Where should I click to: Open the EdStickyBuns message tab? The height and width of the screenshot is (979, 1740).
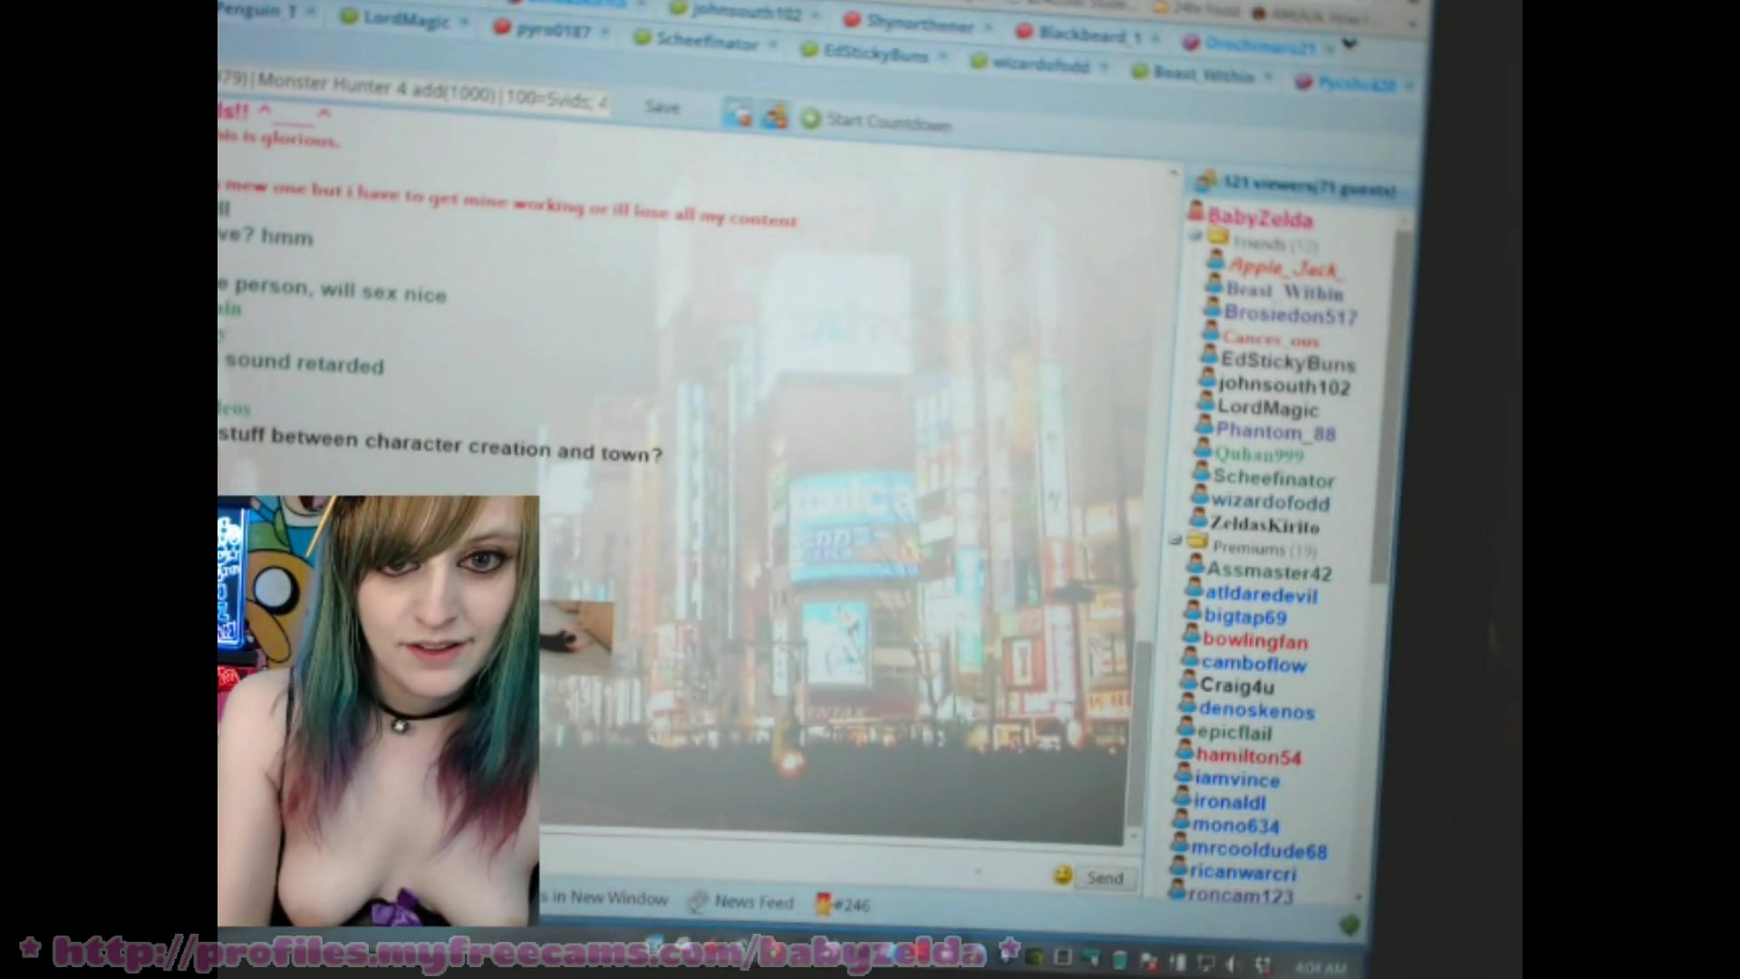pyautogui.click(x=875, y=54)
